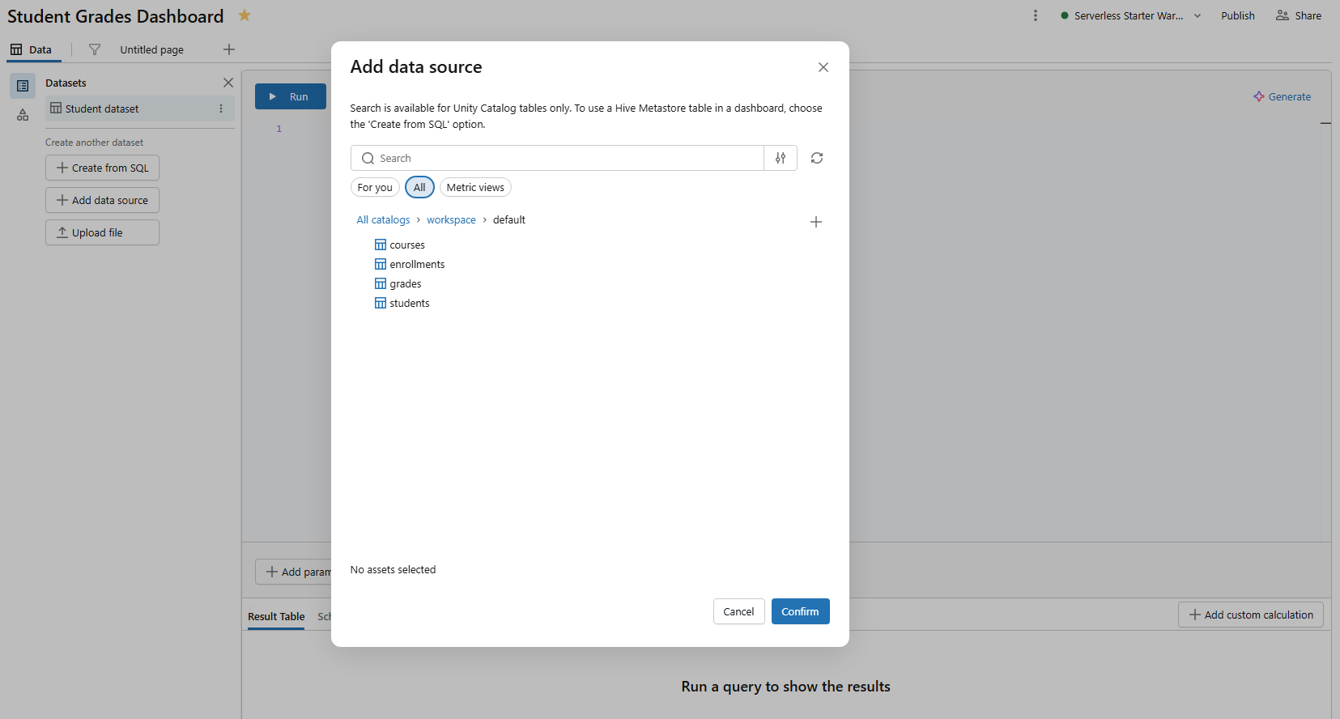This screenshot has height=719, width=1340.
Task: Select the schema browser sidebar icon
Action: pos(23,116)
